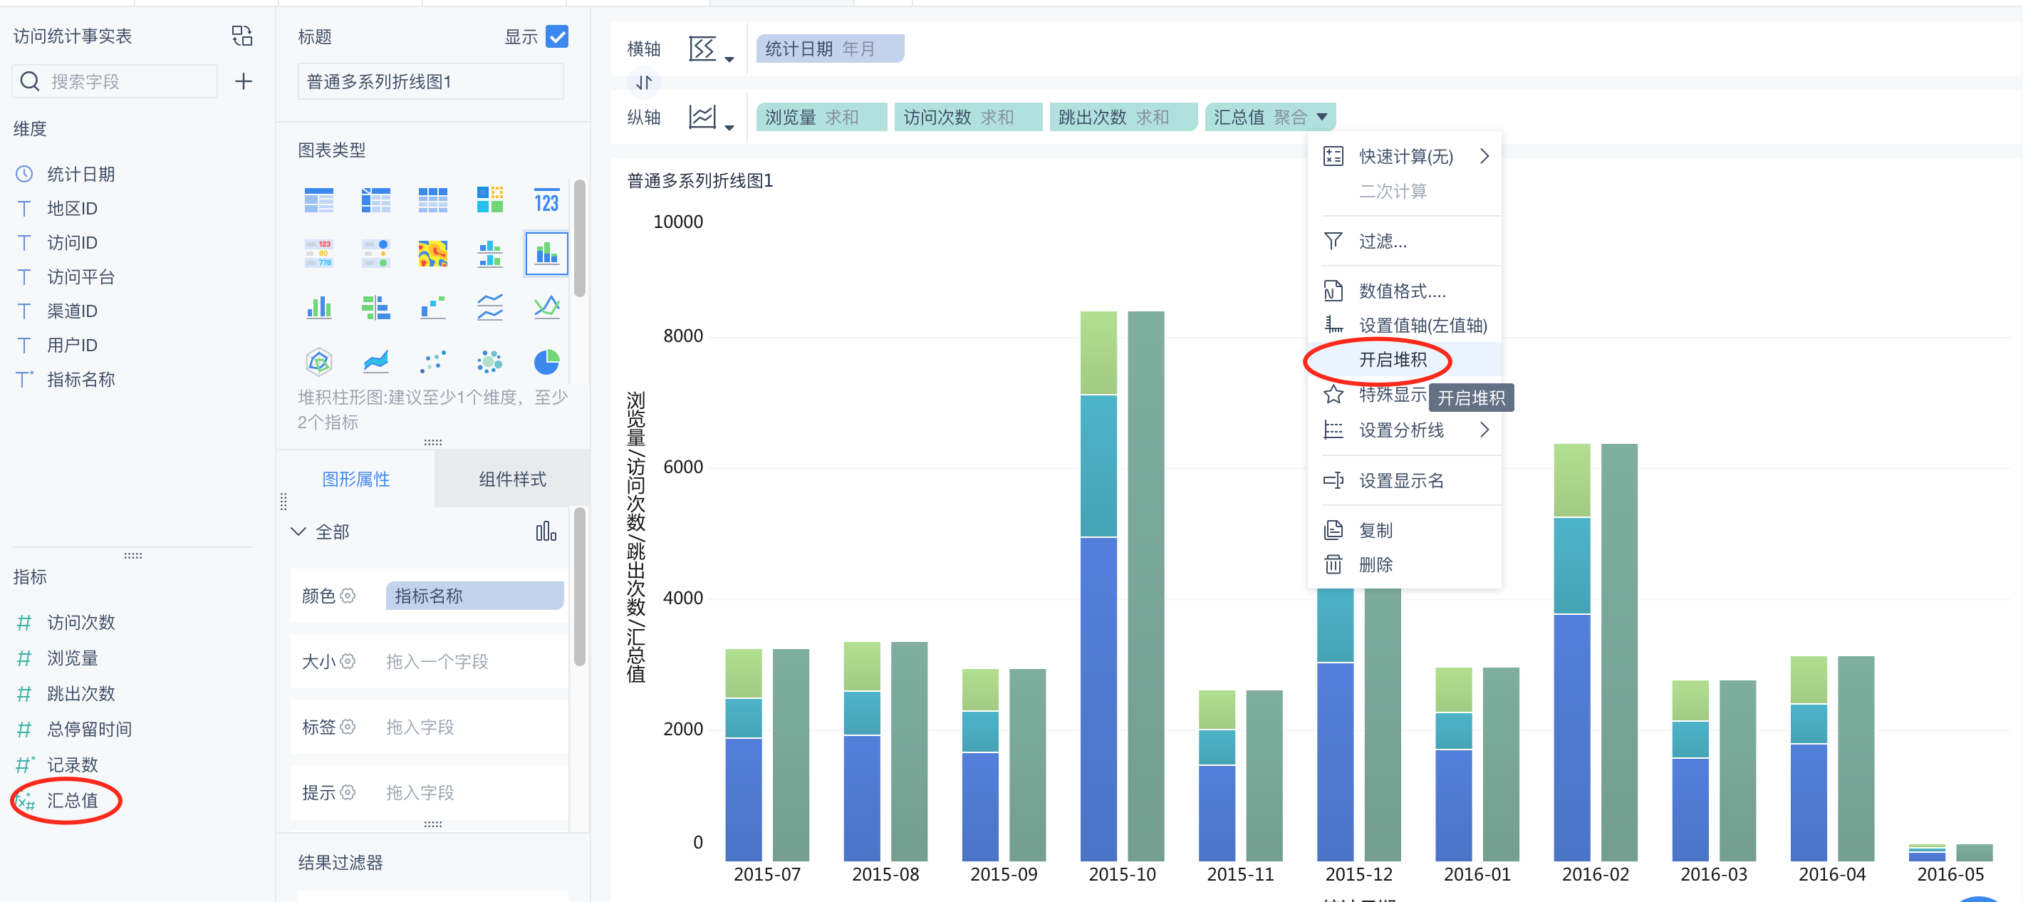Viewport: 2023px width, 902px height.
Task: Click 访问次数 求和 field pill
Action: tap(967, 117)
